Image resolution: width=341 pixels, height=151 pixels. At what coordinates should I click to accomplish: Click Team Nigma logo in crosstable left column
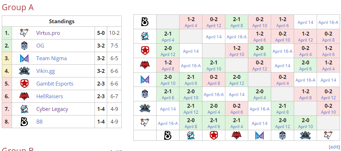(145, 80)
